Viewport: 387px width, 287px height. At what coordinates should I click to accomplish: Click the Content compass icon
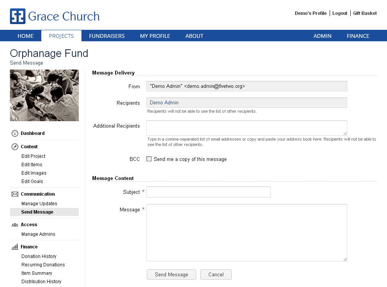point(15,147)
